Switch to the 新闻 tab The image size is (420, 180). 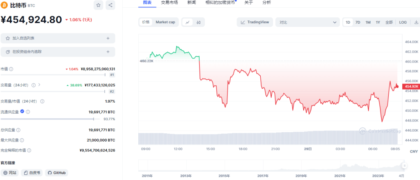pyautogui.click(x=191, y=2)
